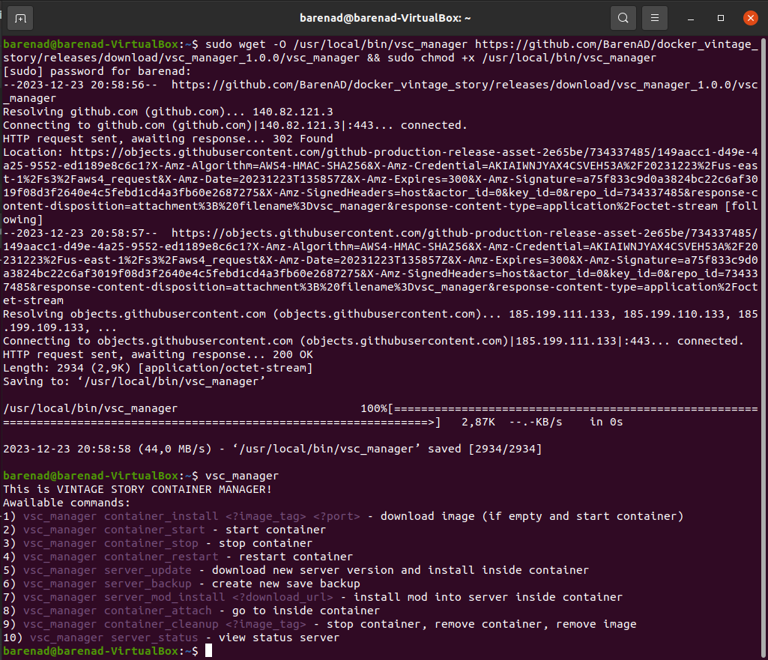Image resolution: width=768 pixels, height=660 pixels.
Task: Click the cursor at the last empty prompt
Action: 208,652
